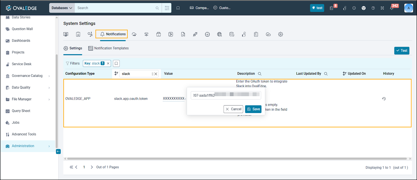Remove the Key: slack filter chip
The height and width of the screenshot is (180, 417).
[108, 63]
